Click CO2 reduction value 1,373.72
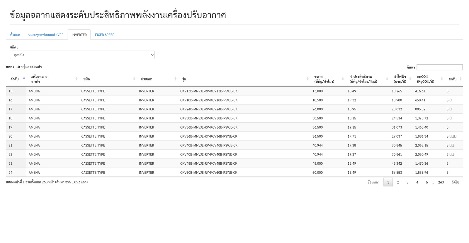Image resolution: width=469 pixels, height=243 pixels. pyautogui.click(x=422, y=118)
